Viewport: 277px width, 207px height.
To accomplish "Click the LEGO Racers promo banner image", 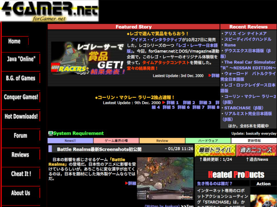I will (x=88, y=58).
